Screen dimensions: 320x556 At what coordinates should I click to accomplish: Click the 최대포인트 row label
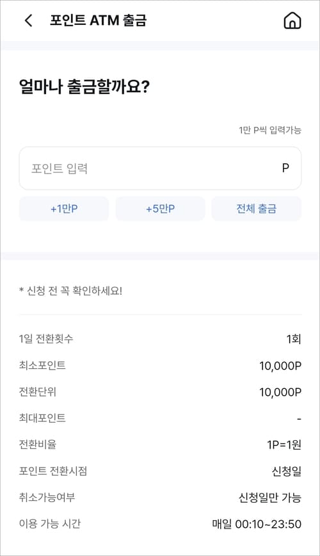pyautogui.click(x=42, y=418)
